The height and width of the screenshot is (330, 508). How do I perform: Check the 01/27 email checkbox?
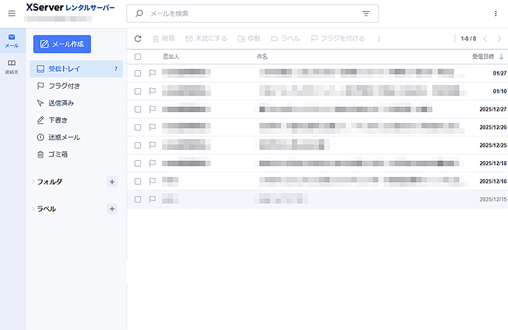[x=138, y=73]
